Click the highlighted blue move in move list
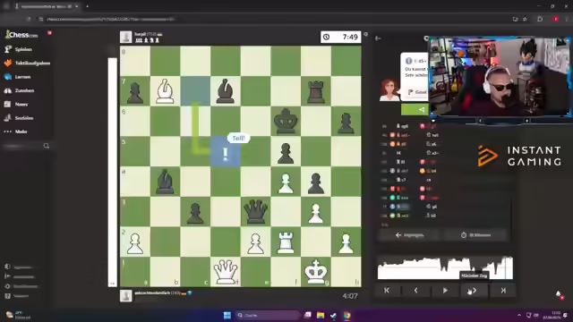 tap(402, 207)
